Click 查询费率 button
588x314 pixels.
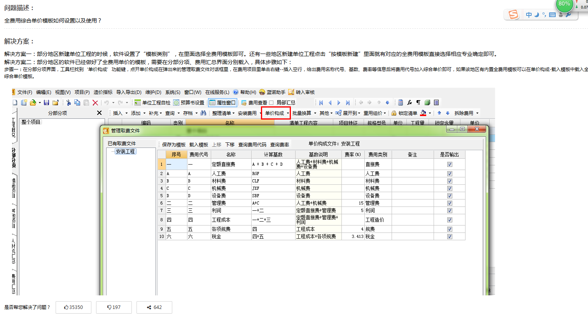280,144
